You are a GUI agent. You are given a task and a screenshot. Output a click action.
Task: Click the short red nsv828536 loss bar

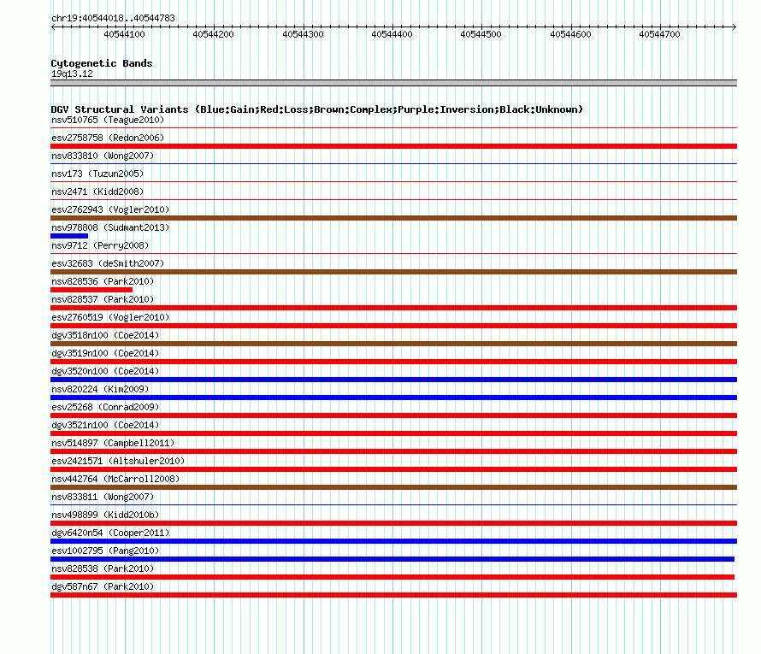(91, 290)
